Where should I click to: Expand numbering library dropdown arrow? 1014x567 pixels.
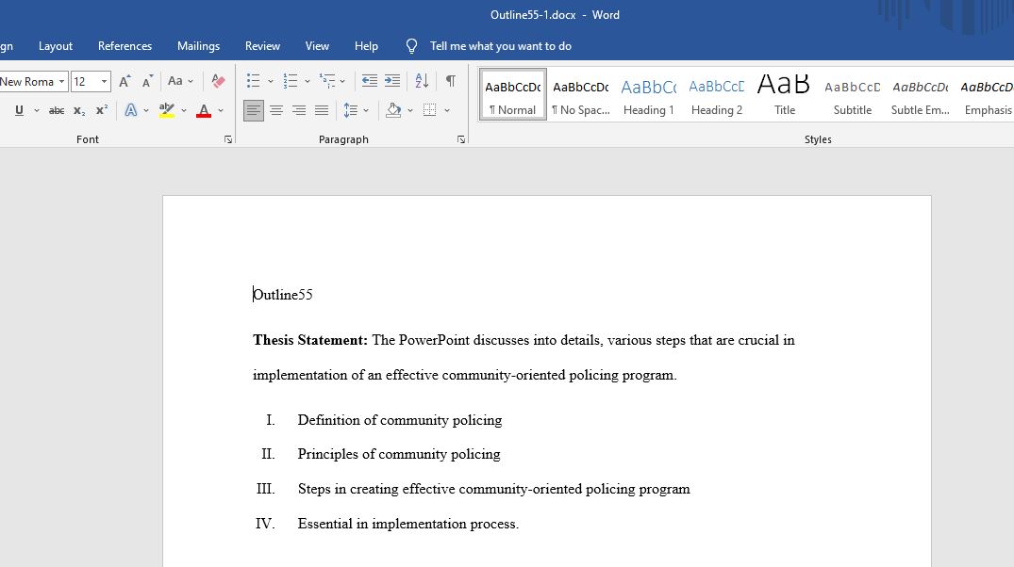pos(308,81)
